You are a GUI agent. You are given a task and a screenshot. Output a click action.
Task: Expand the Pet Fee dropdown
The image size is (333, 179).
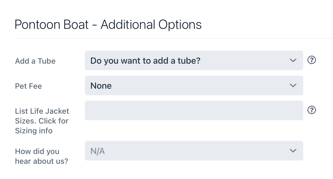pyautogui.click(x=194, y=85)
